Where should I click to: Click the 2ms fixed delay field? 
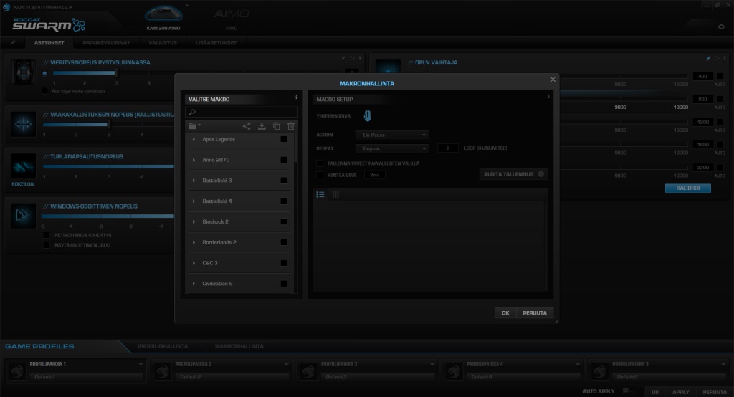tap(374, 175)
